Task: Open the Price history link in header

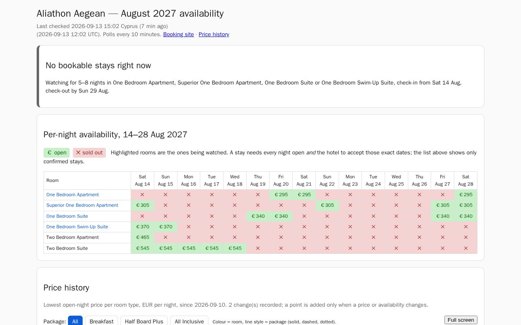Action: [214, 35]
